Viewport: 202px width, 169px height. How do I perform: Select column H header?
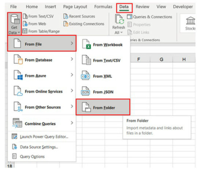[184, 59]
